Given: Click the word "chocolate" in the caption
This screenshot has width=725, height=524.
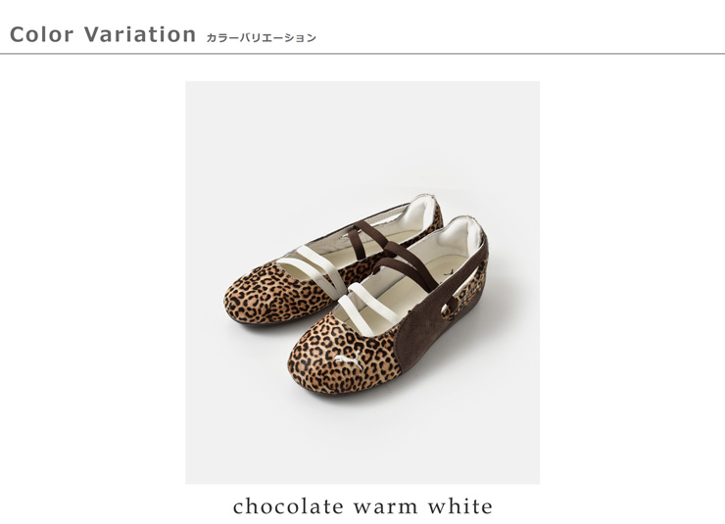Looking at the screenshot, I should coord(288,506).
